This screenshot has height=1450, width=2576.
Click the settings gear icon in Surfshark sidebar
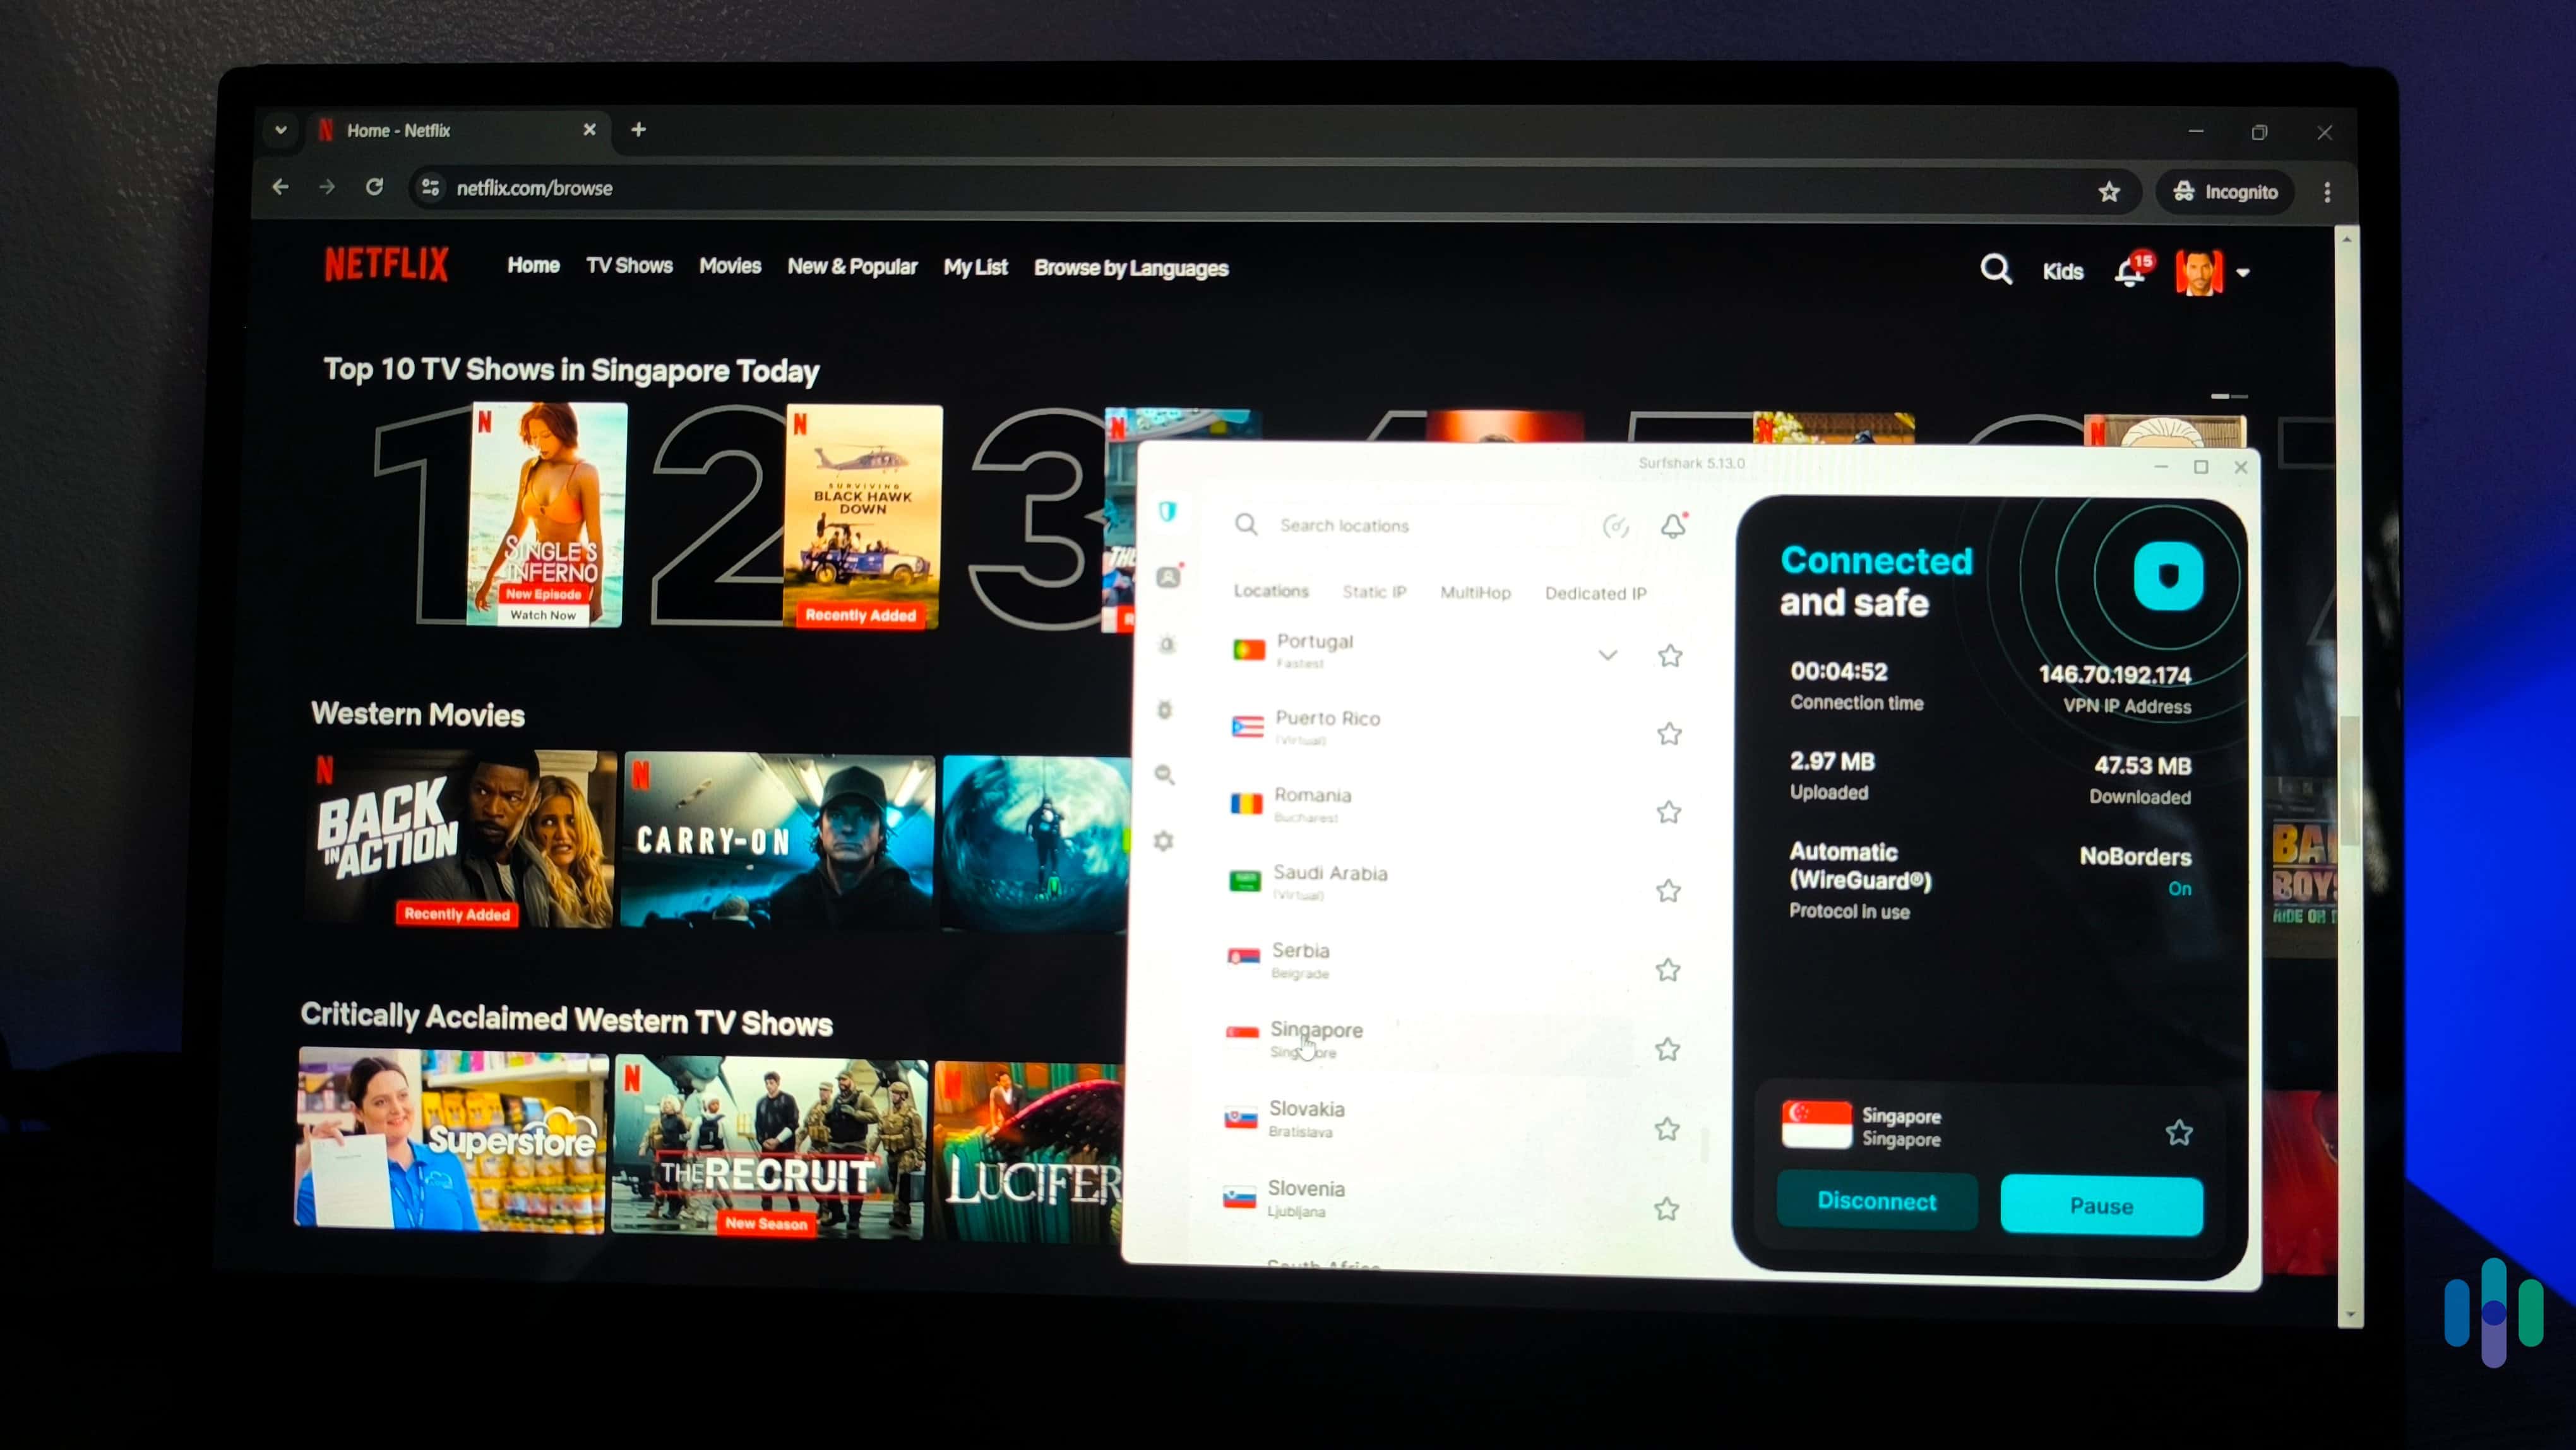[1167, 841]
